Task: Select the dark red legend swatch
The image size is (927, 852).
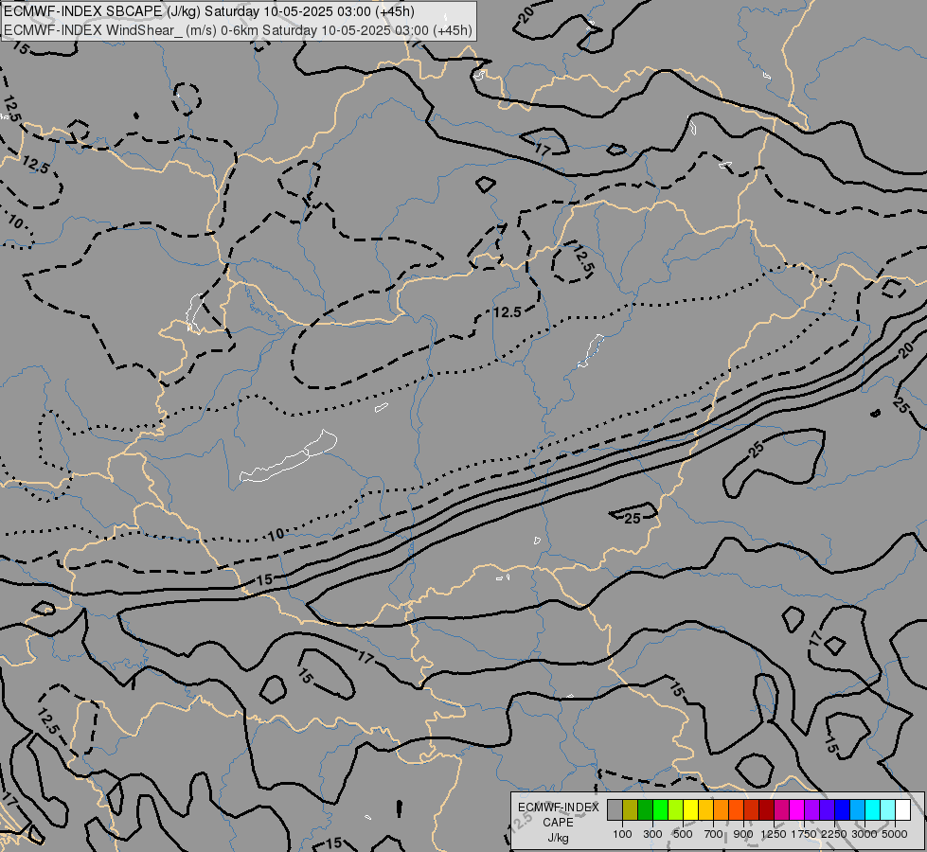Action: point(766,809)
